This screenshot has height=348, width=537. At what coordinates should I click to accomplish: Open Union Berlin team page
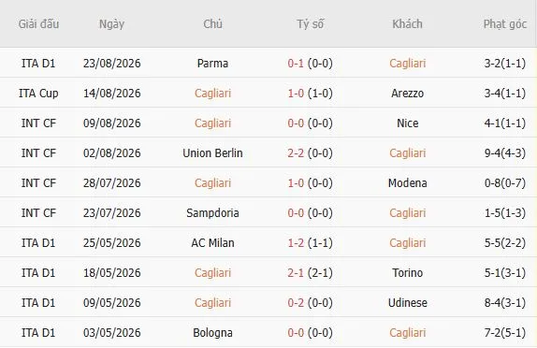(212, 153)
